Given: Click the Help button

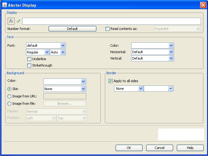Looking at the screenshot, I should 190,148.
